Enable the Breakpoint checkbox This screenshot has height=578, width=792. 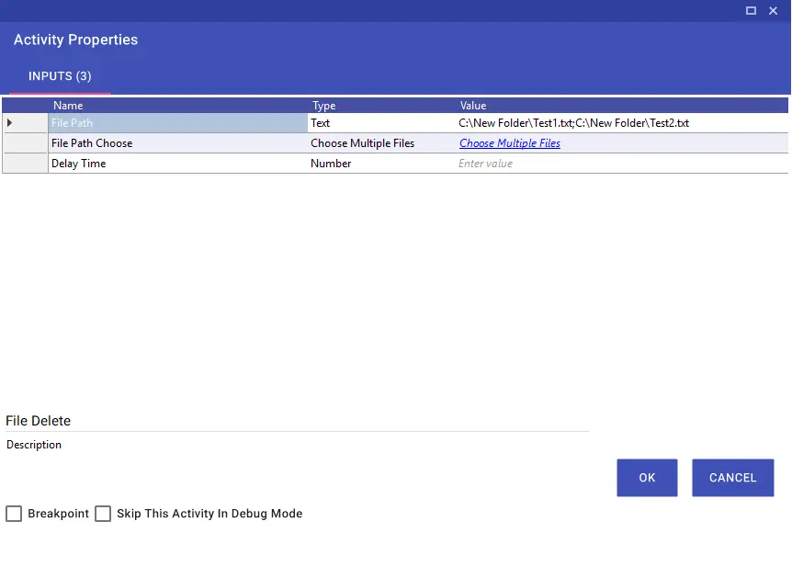tap(14, 514)
